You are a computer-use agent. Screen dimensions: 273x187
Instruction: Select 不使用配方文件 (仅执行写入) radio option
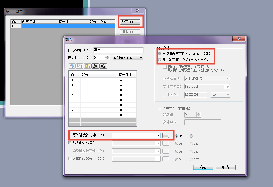(160, 54)
